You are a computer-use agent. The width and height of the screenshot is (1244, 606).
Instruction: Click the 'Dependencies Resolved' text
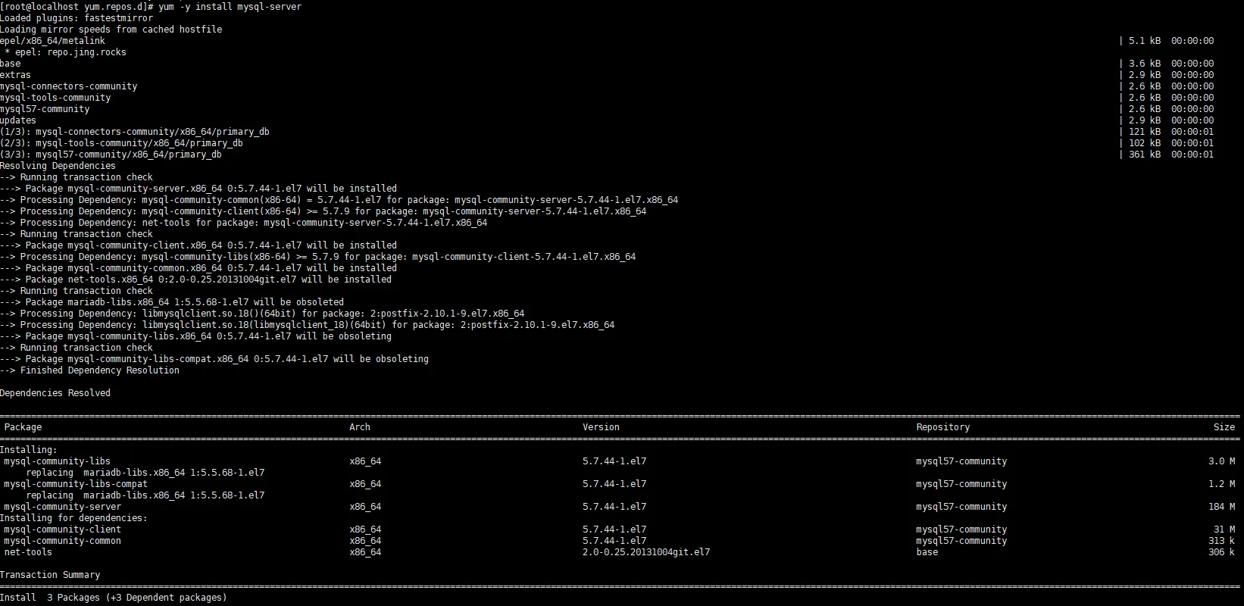pos(55,393)
